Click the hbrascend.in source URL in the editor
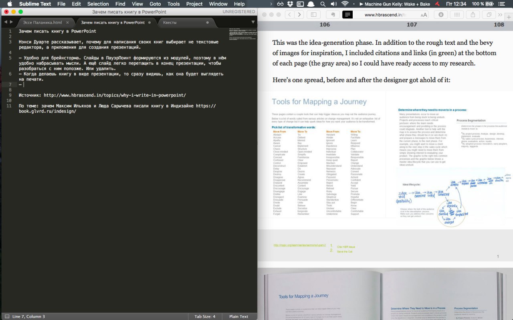 (x=115, y=95)
